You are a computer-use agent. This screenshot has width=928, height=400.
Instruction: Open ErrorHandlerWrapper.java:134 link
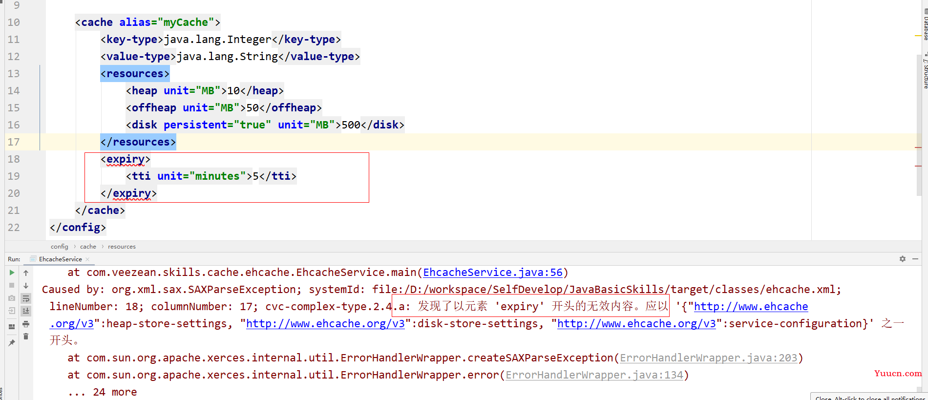point(594,375)
